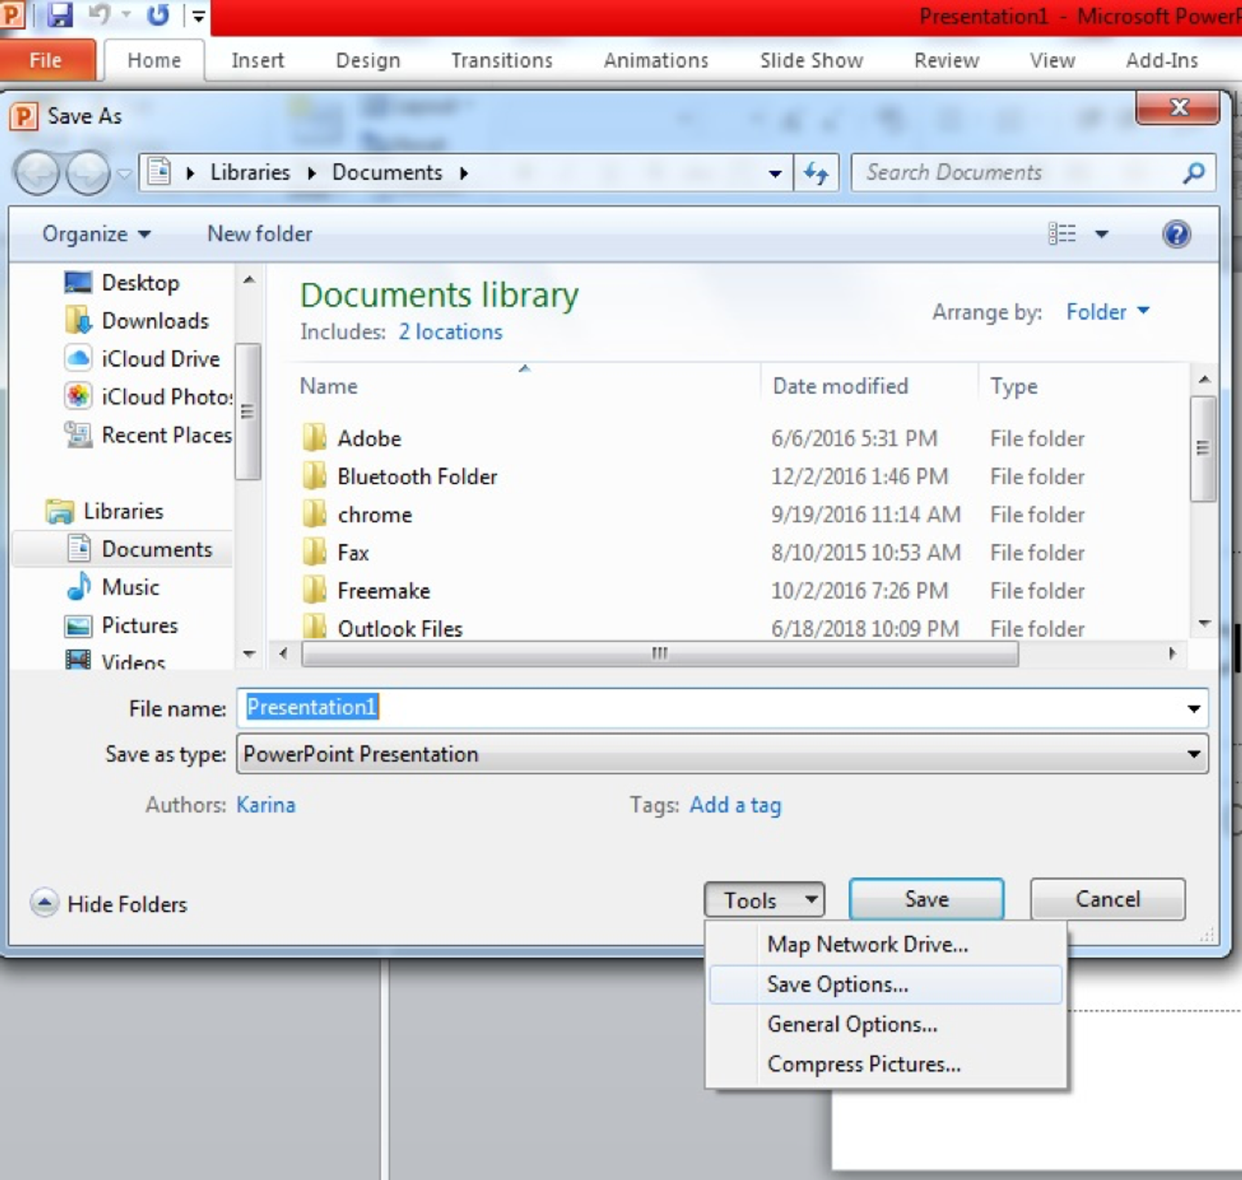Open the Adobe folder
The image size is (1242, 1180).
[369, 438]
